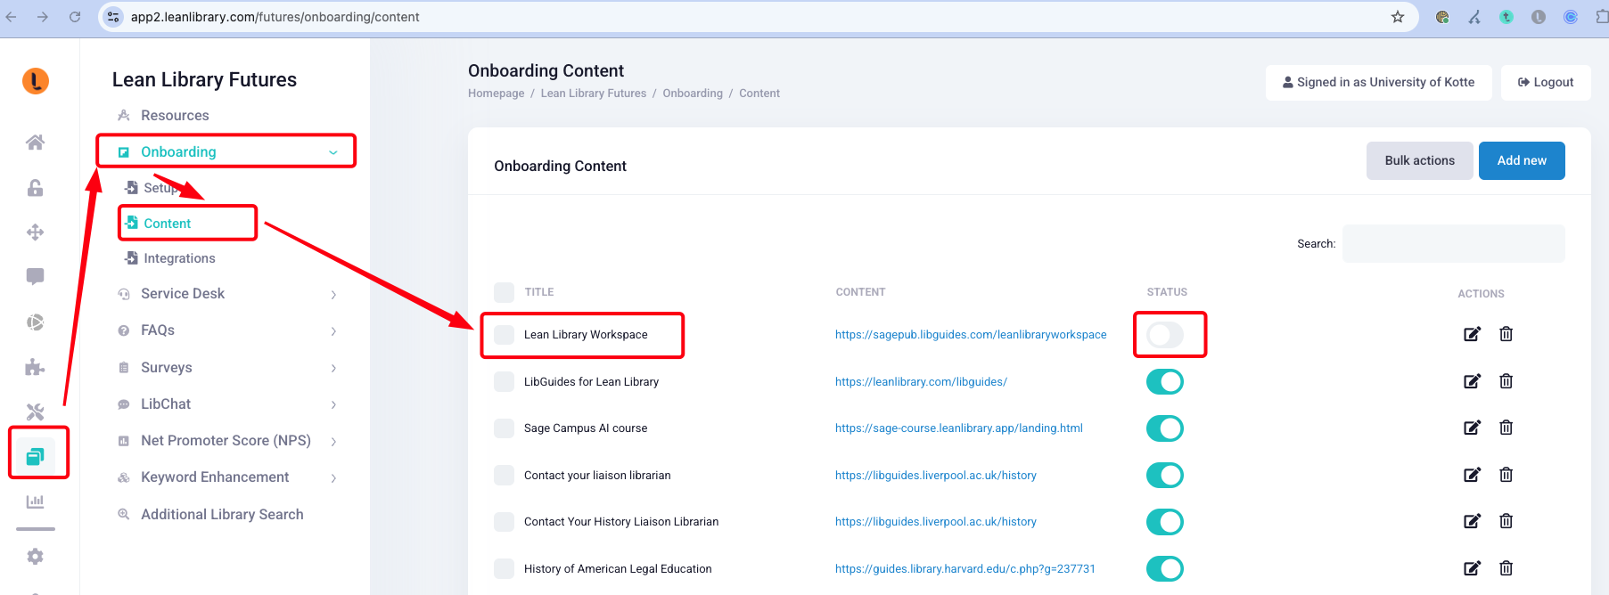The image size is (1609, 595).
Task: Expand the Service Desk submenu
Action: coord(333,294)
